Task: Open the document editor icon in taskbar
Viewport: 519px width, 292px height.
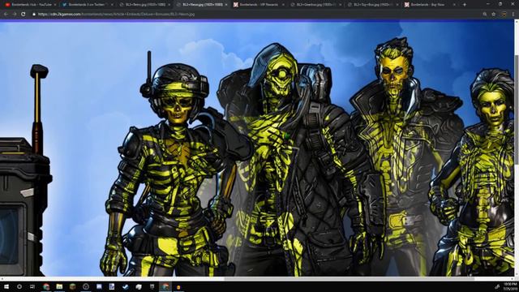Action: coord(112,286)
